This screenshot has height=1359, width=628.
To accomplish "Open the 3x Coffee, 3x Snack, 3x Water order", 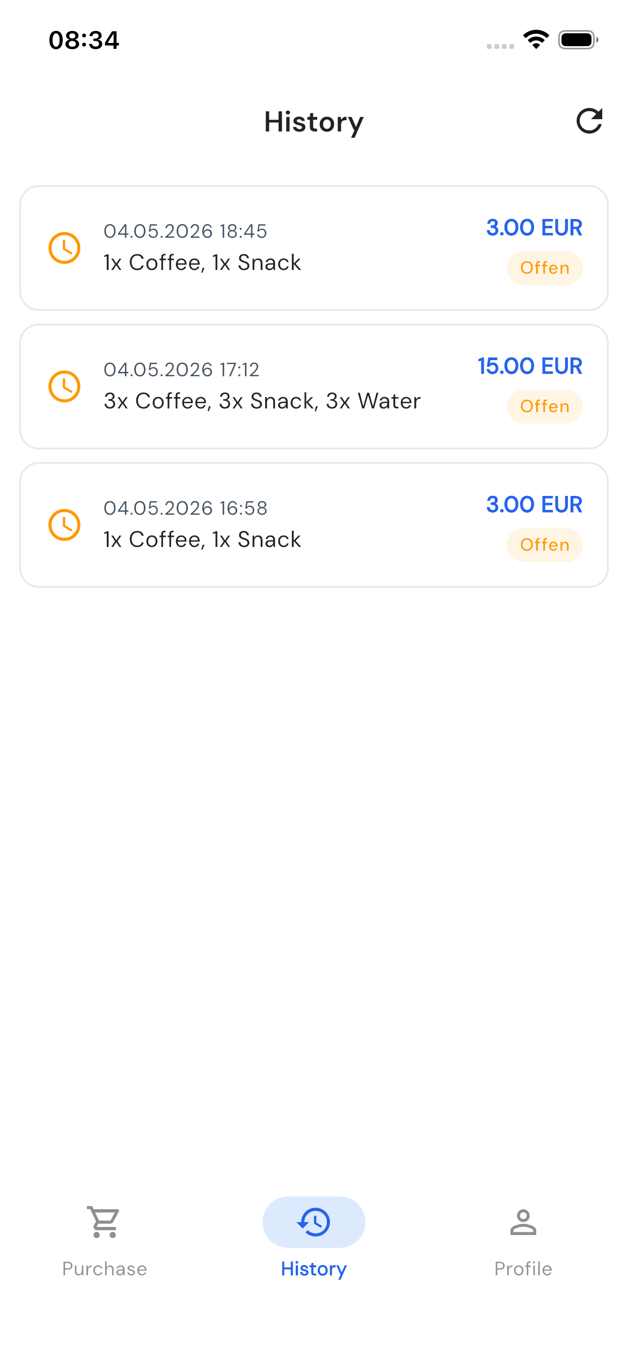I will pos(314,386).
